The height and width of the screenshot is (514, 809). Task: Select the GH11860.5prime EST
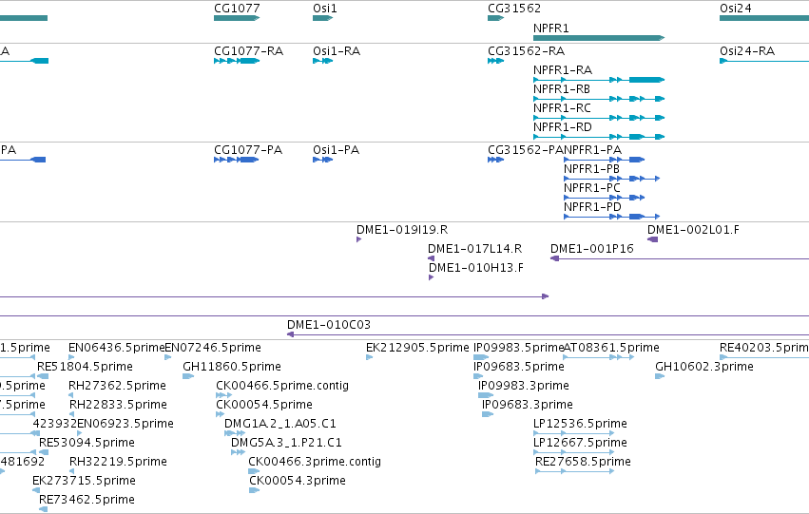(188, 376)
